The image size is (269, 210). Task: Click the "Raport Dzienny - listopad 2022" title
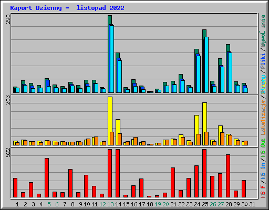pyautogui.click(x=67, y=8)
